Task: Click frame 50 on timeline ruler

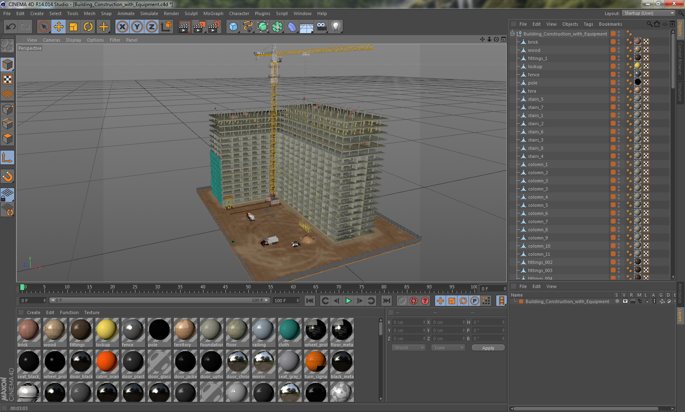Action: (248, 288)
